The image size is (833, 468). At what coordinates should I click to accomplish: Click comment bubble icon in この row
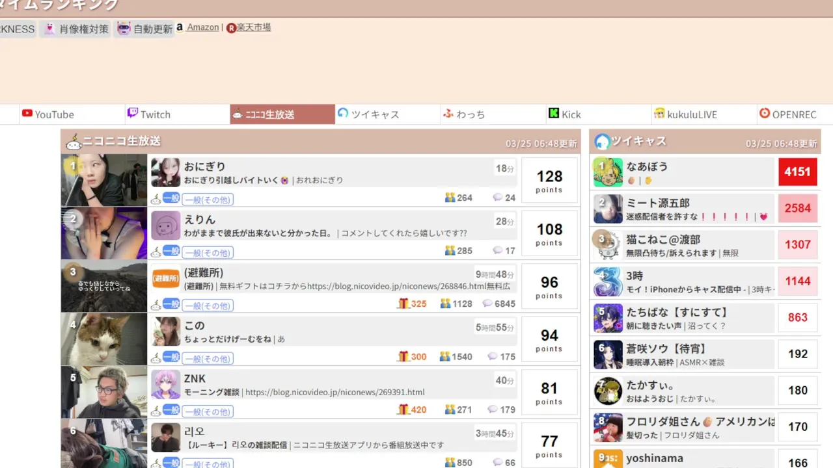tap(493, 356)
